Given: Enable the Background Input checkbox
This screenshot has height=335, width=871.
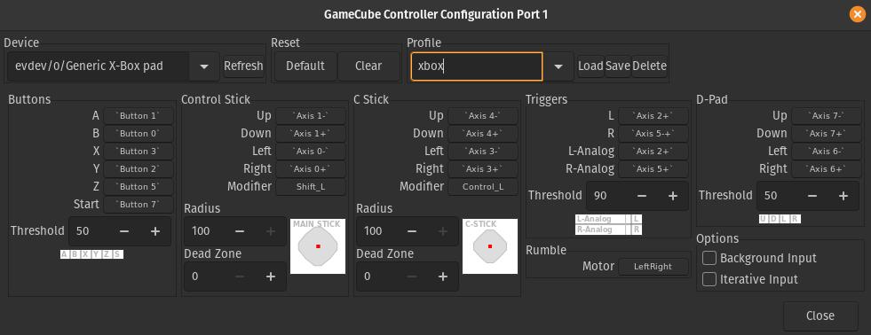Looking at the screenshot, I should click(709, 258).
